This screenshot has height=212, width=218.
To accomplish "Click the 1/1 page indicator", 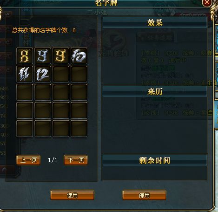I will tap(53, 160).
